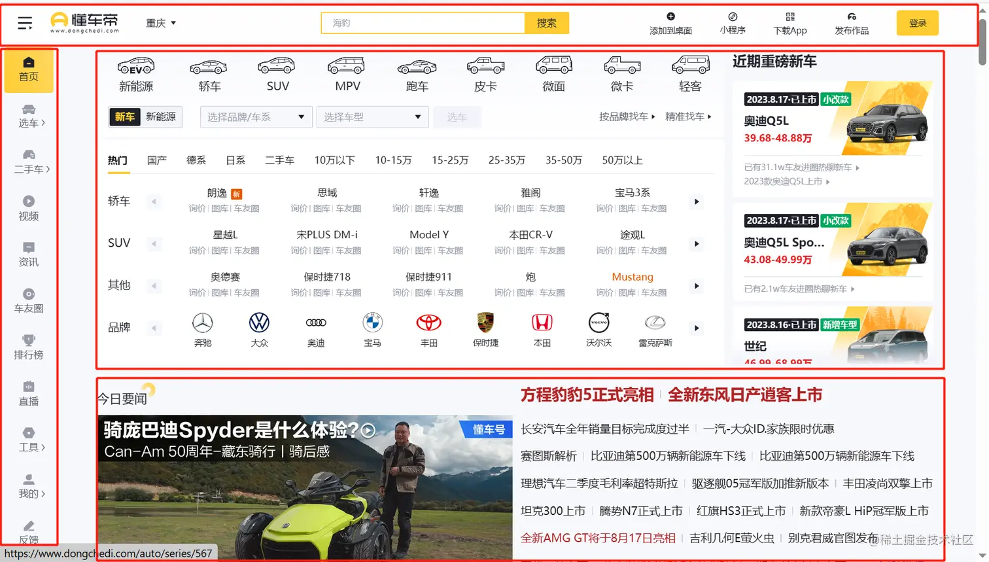This screenshot has width=989, height=562.
Task: Switch to the Japanese (日系) tab
Action: click(x=235, y=160)
